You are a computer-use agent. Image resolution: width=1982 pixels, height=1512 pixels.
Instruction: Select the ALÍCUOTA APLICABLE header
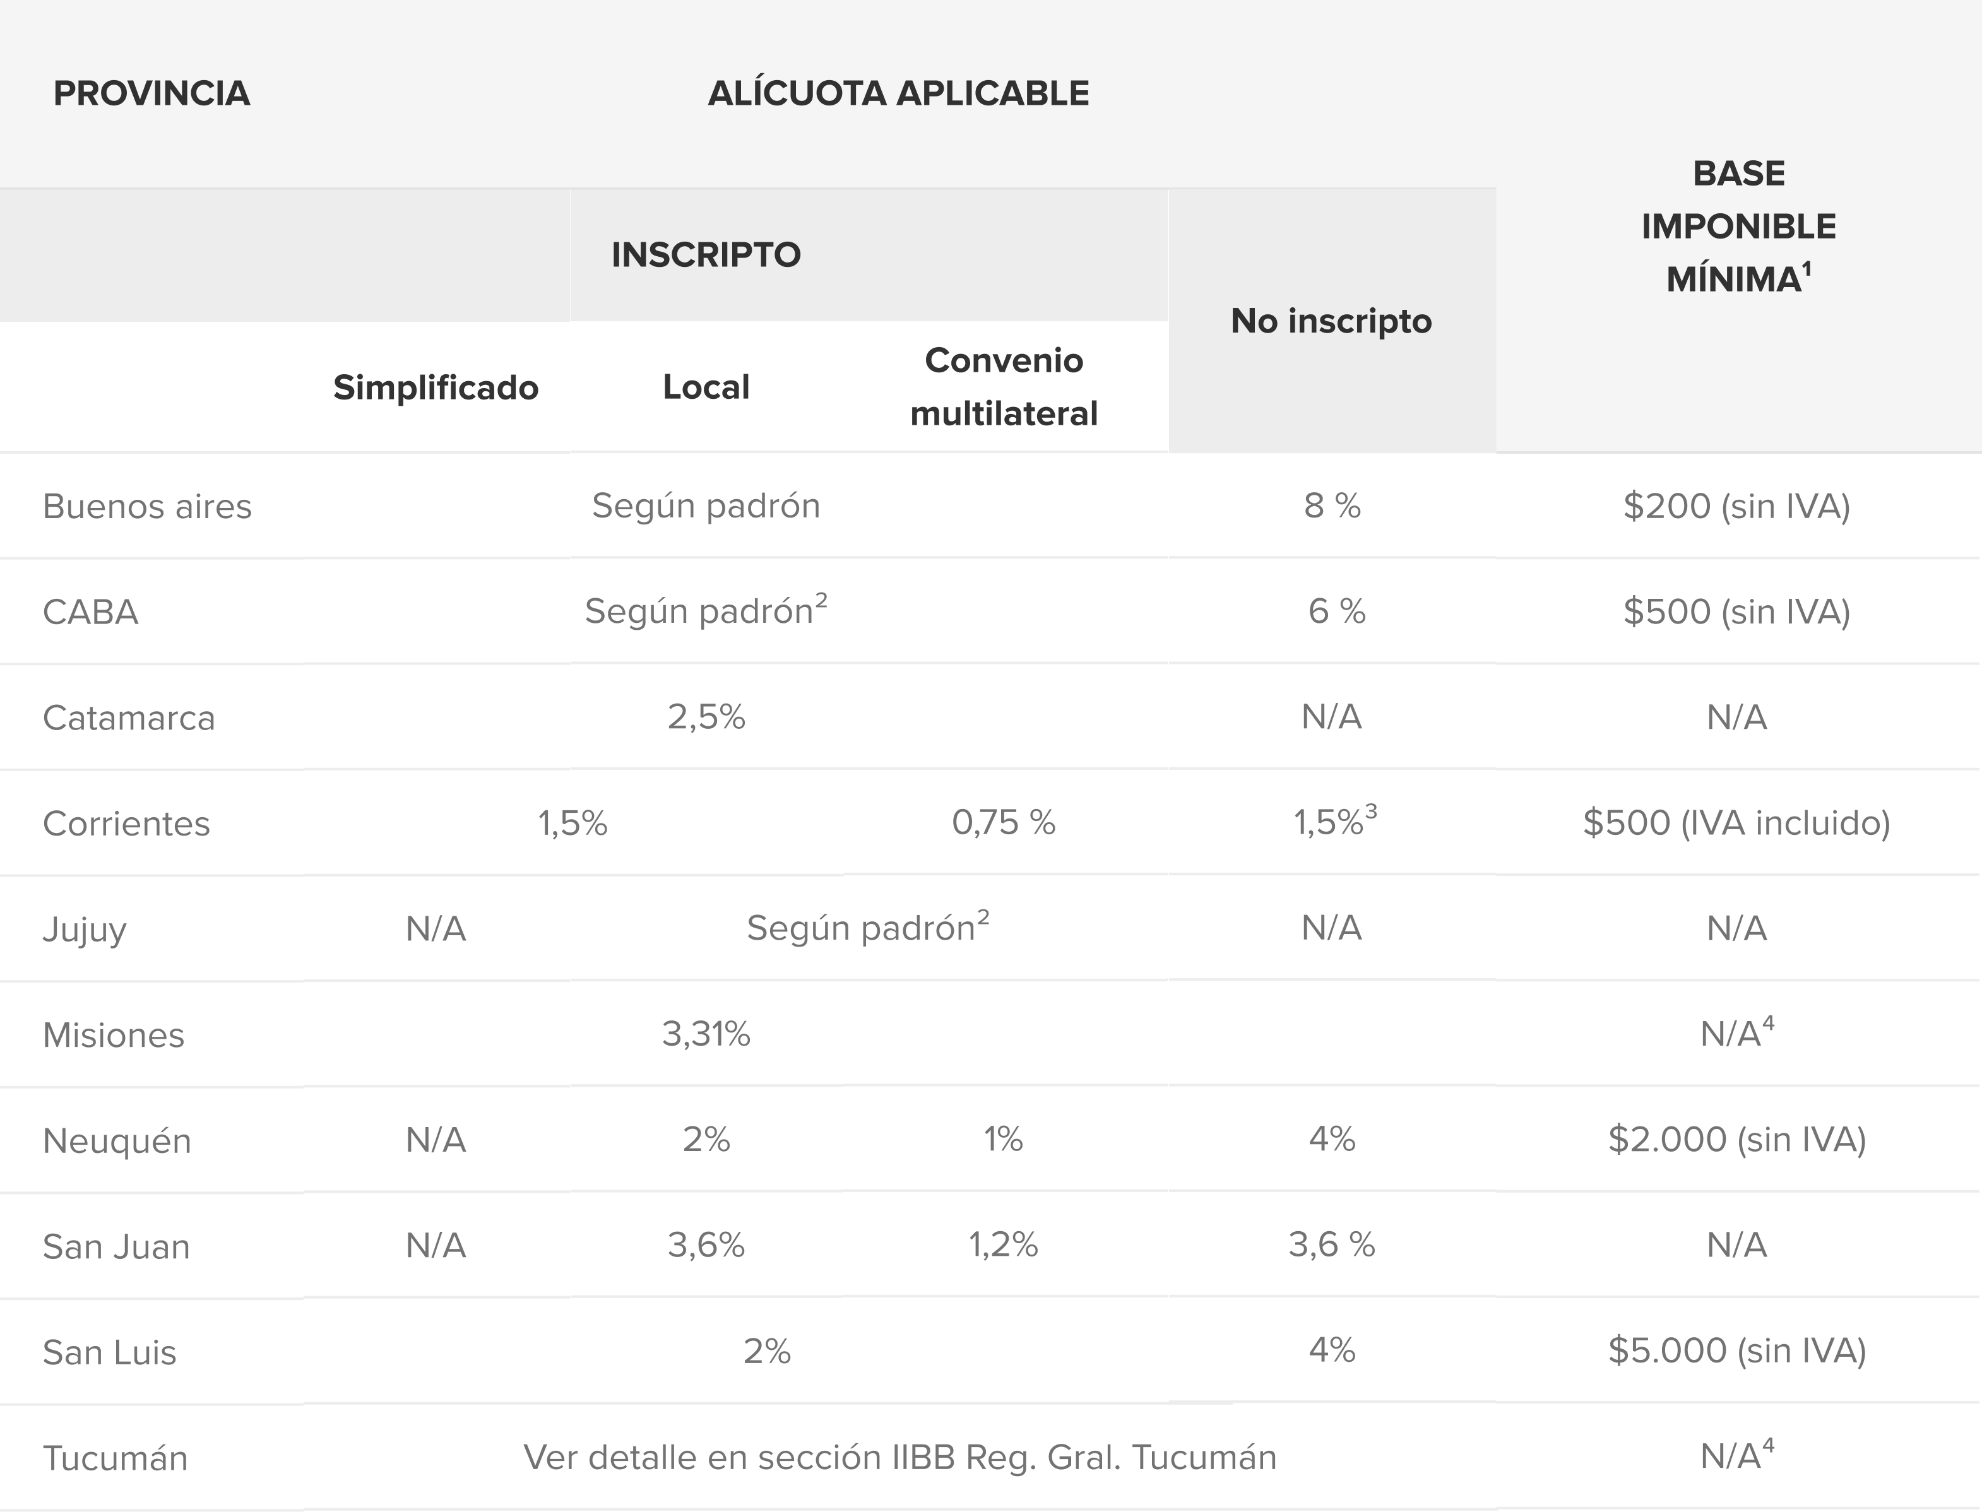pyautogui.click(x=898, y=93)
